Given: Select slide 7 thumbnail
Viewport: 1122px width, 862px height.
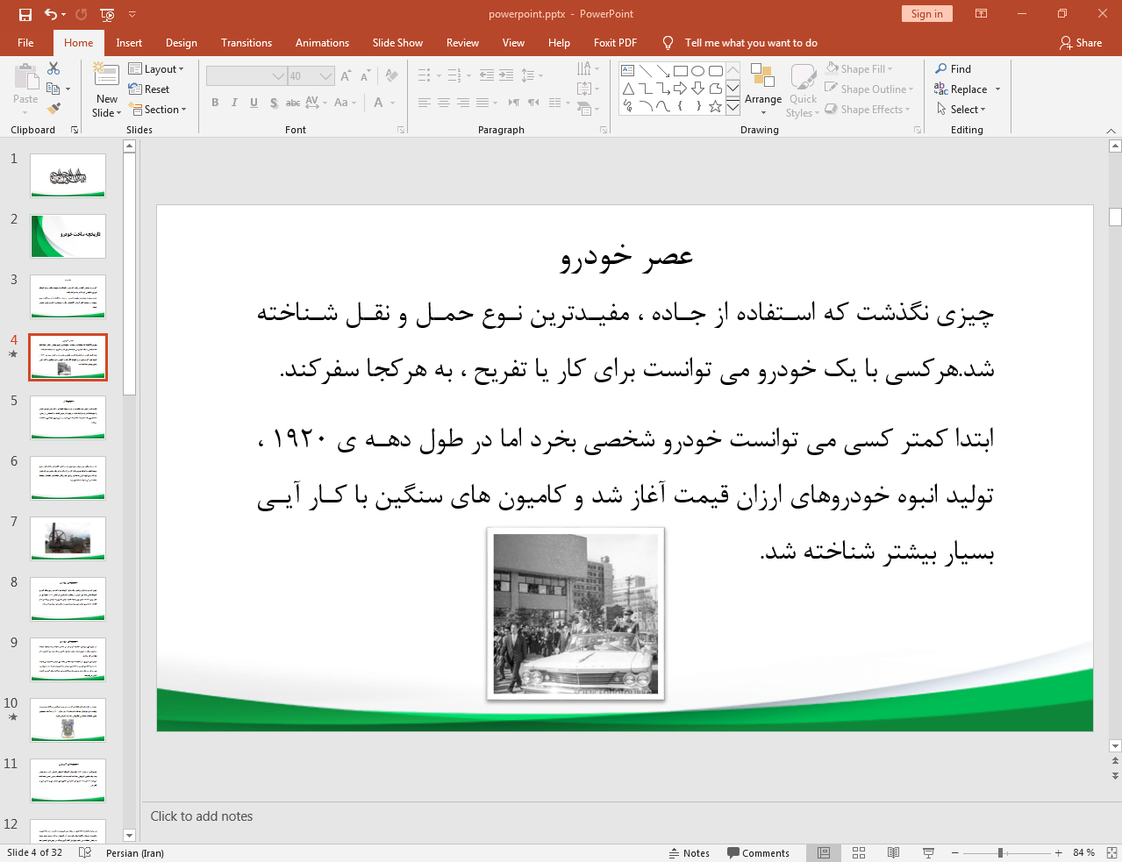Looking at the screenshot, I should point(68,538).
